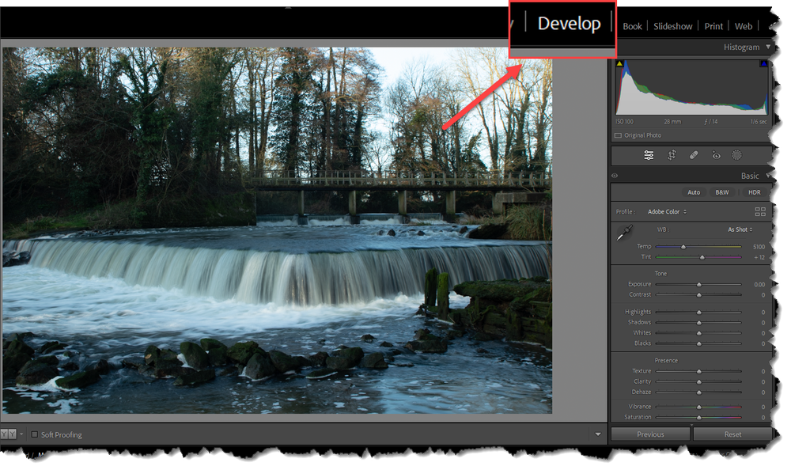Click the HDR button
Screen dimensions: 791x470
pos(754,192)
